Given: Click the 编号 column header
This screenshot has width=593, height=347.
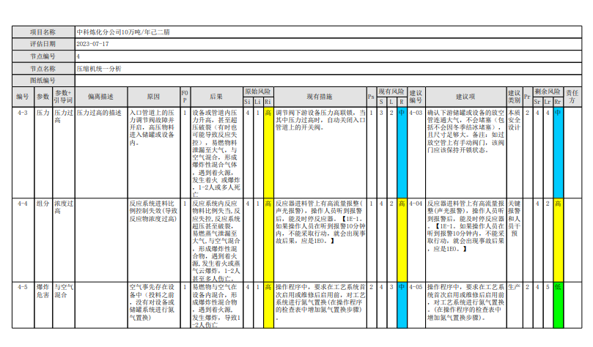Looking at the screenshot, I should coord(23,97).
